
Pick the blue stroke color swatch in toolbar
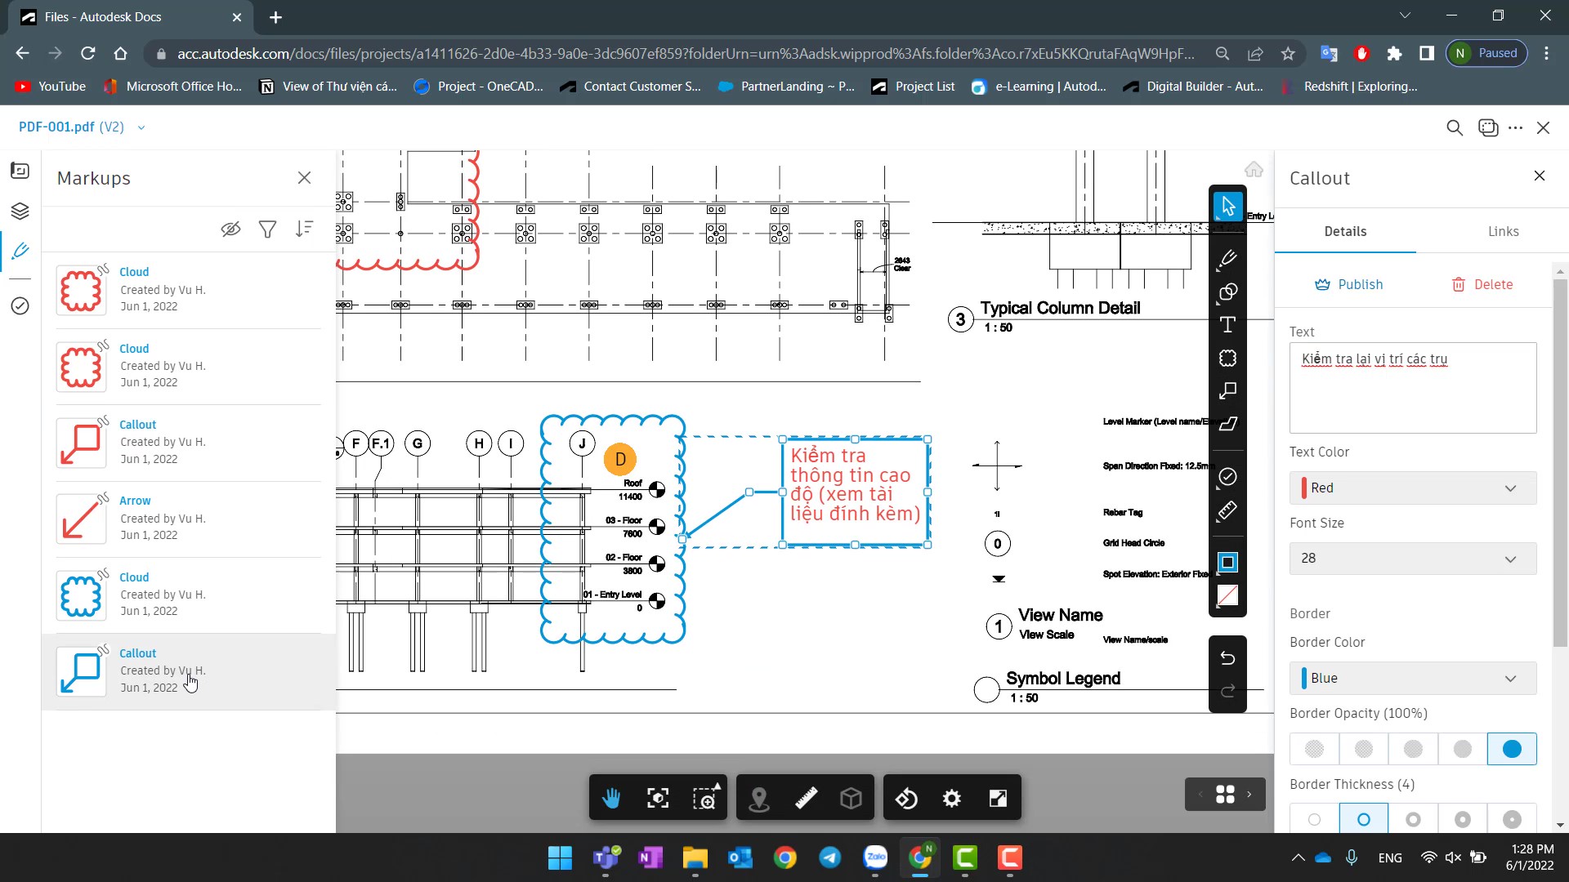click(1227, 562)
